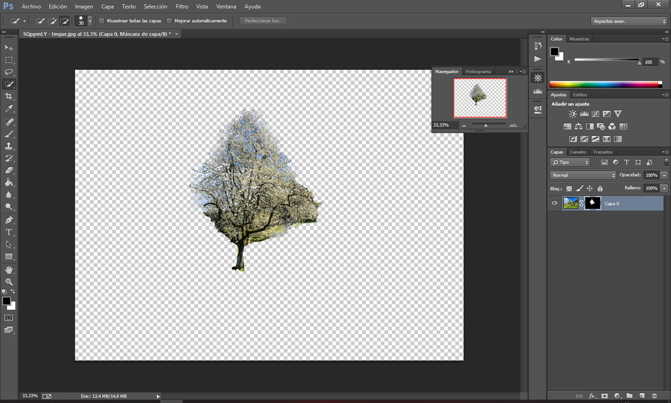Screen dimensions: 671x403
Task: Toggle Quick Mask mode
Action: click(x=9, y=317)
